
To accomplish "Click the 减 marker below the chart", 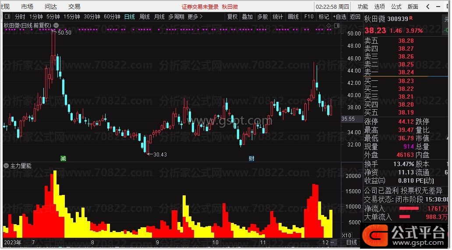I will [63, 158].
